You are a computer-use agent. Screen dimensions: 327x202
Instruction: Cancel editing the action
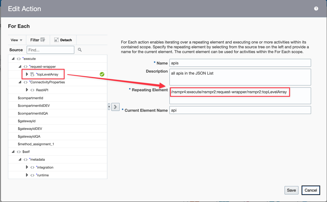click(x=311, y=190)
